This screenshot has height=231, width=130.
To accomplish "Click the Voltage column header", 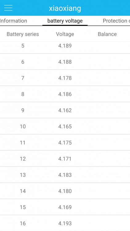I will pyautogui.click(x=65, y=34).
